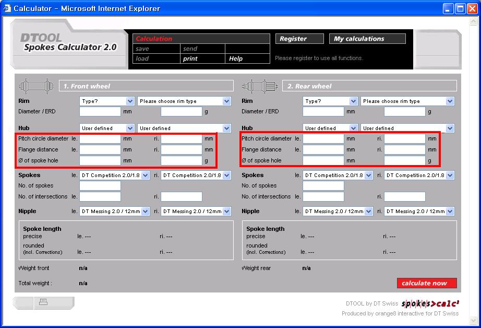Click rear Pitch circle diameter left field
The height and width of the screenshot is (328, 481).
click(323, 138)
